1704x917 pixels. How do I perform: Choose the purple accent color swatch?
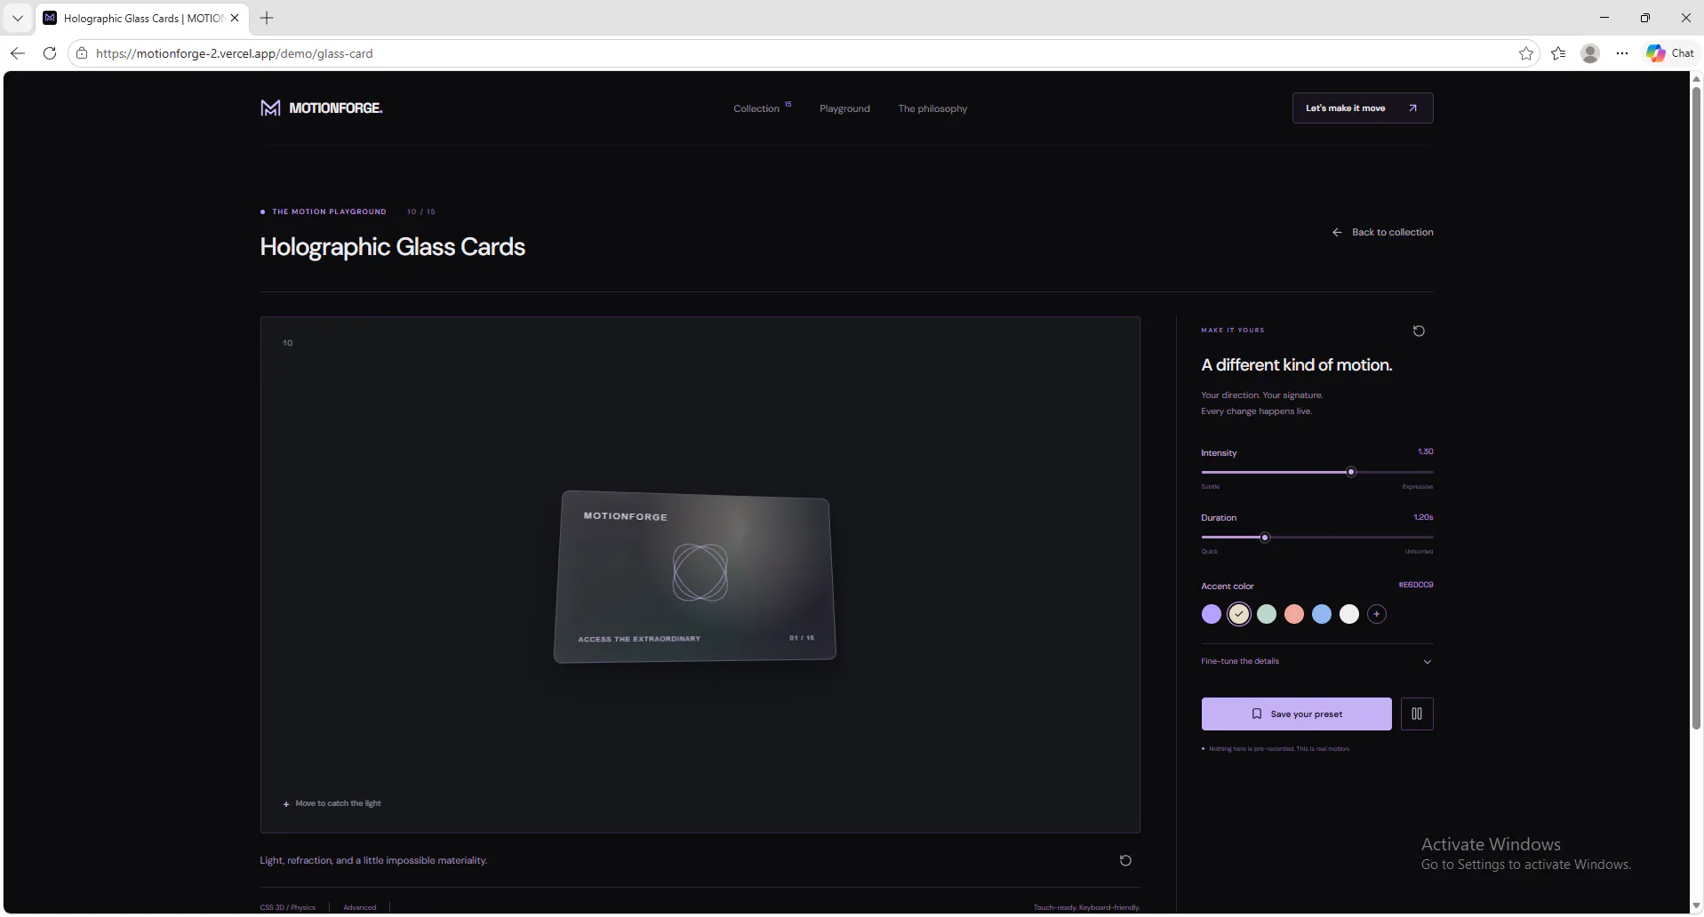[x=1212, y=614]
